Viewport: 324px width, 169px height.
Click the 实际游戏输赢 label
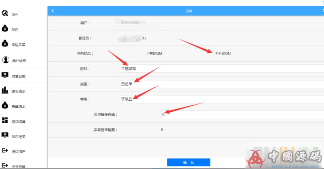tap(105, 130)
